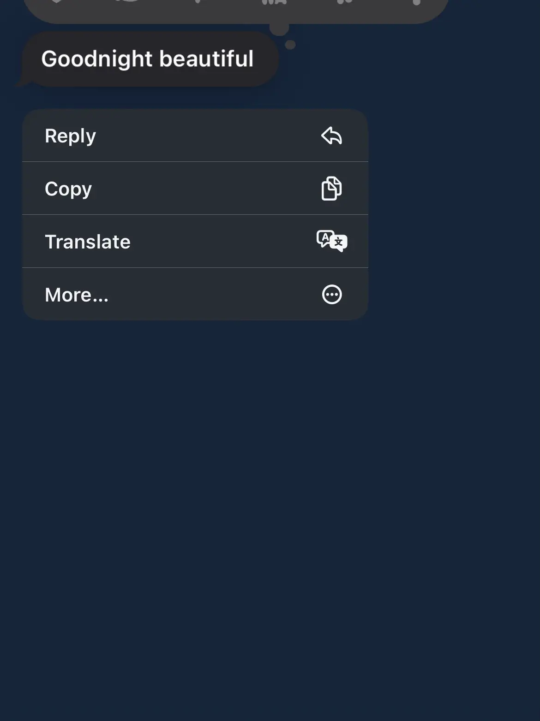Select Translate in the context menu
540x721 pixels.
pos(88,242)
